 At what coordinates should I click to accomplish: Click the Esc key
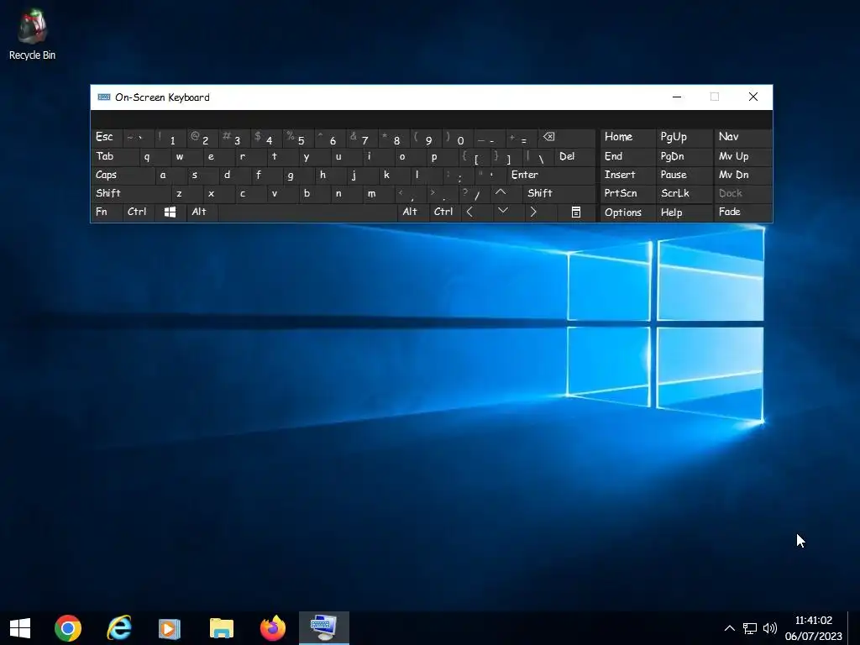tap(107, 137)
